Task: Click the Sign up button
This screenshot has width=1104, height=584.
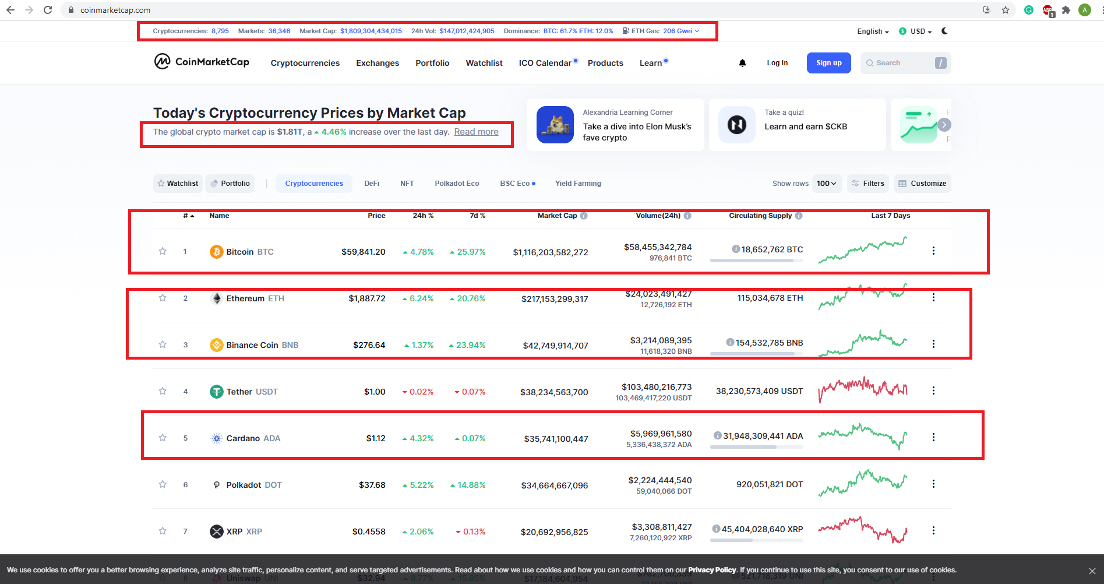Action: coord(829,63)
